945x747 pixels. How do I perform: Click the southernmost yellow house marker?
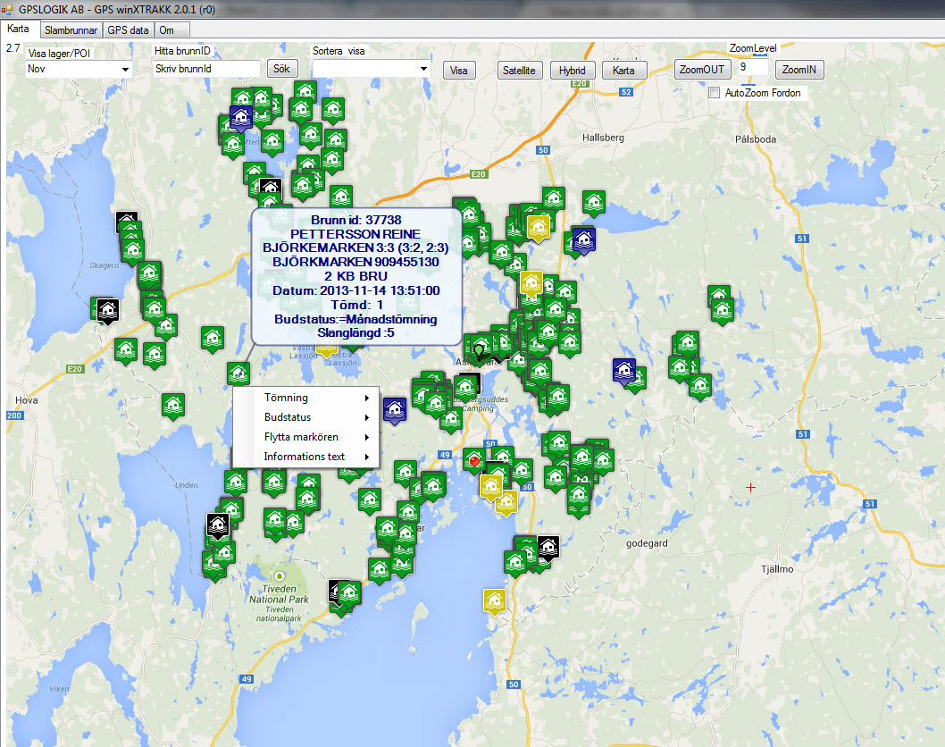pyautogui.click(x=493, y=600)
